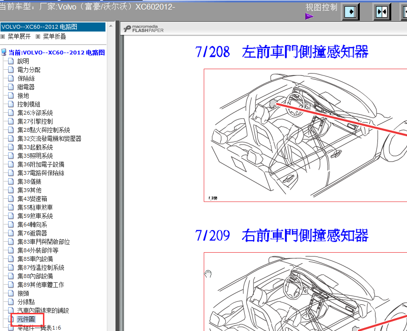Click the view control collapse-center button
The image size is (407, 331).
(x=382, y=12)
